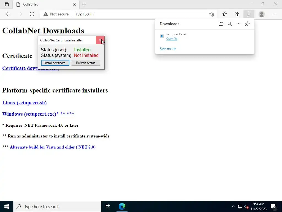Open downloads folder icon in Downloads panel

(221, 24)
